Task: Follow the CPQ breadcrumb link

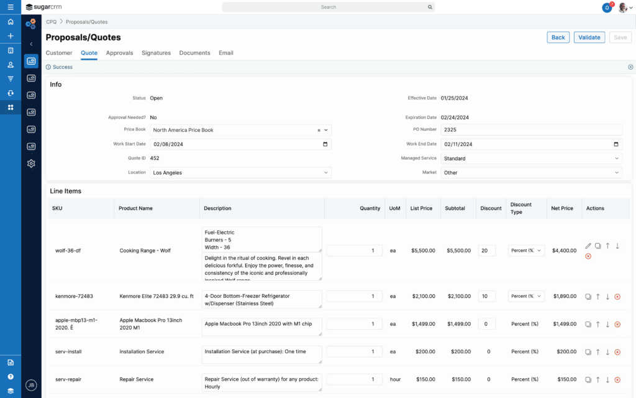Action: click(51, 22)
